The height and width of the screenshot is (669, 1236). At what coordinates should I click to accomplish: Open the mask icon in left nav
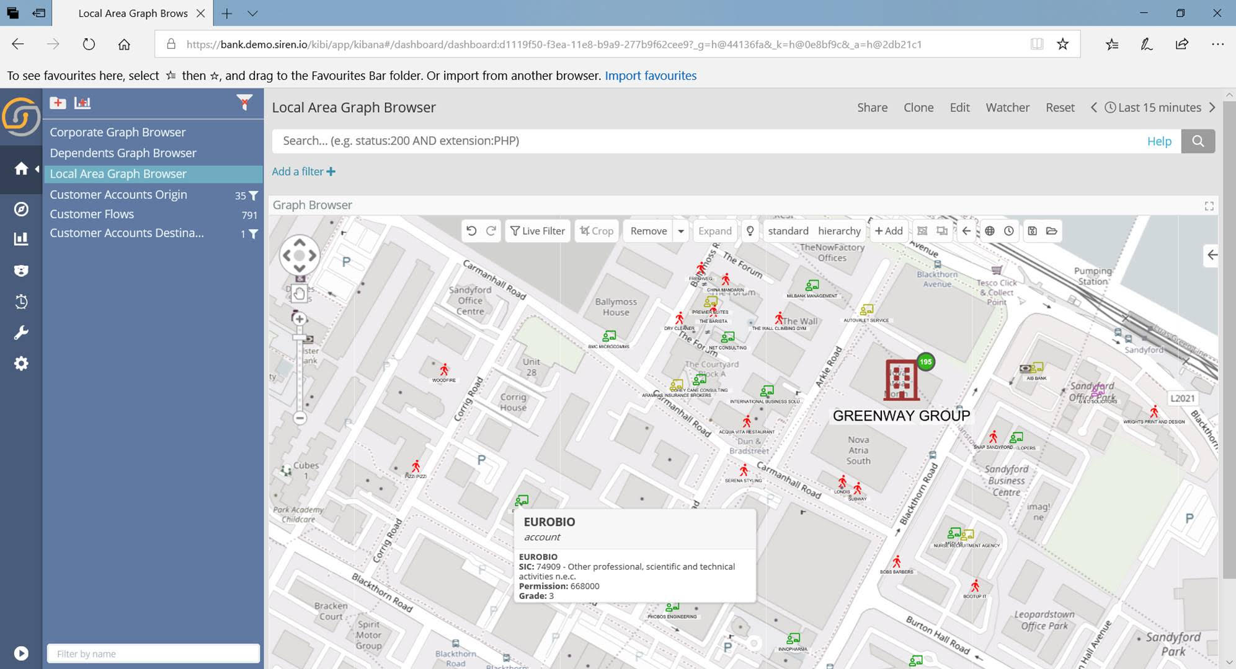pyautogui.click(x=21, y=271)
